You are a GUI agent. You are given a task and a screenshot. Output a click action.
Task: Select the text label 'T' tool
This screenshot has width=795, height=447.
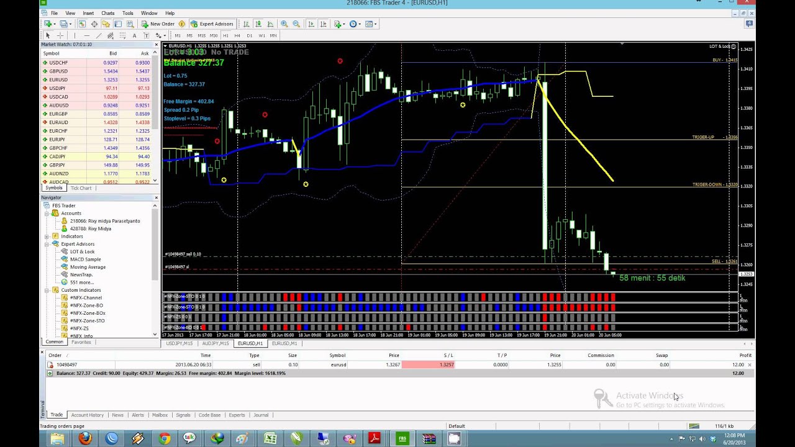pos(146,35)
